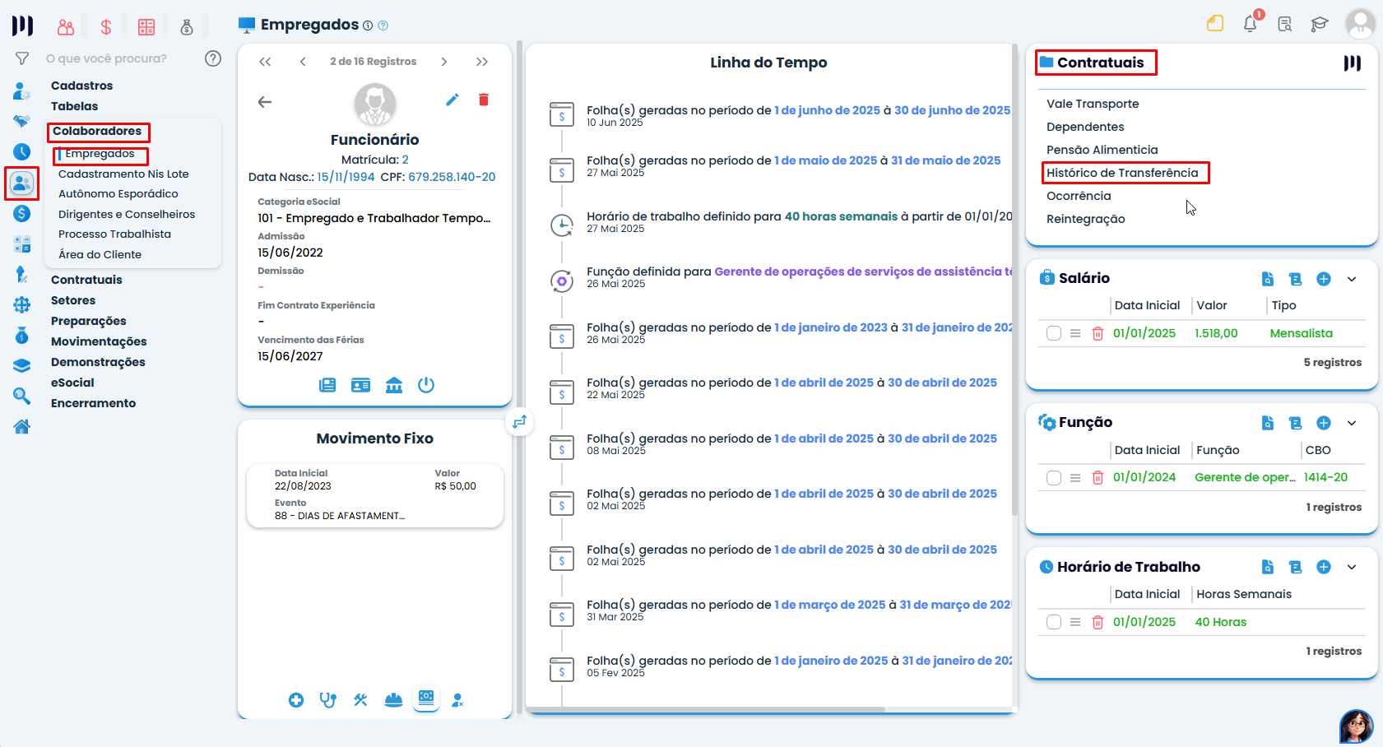Open the money bag module in top bar
Viewport: 1383px width, 747px height.
click(x=187, y=27)
